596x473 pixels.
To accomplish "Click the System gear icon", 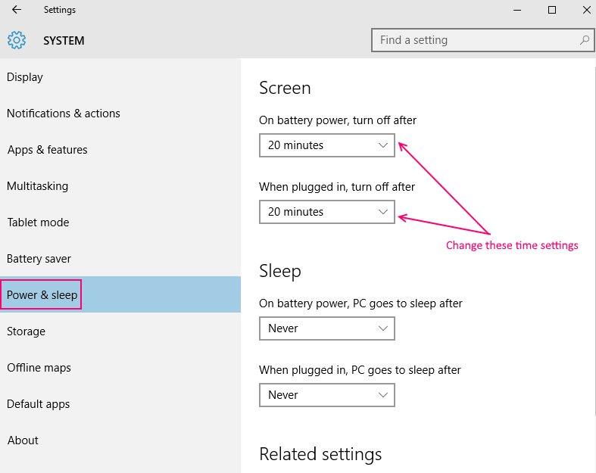I will (x=17, y=40).
